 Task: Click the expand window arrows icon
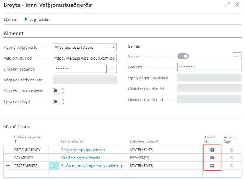pyautogui.click(x=228, y=5)
